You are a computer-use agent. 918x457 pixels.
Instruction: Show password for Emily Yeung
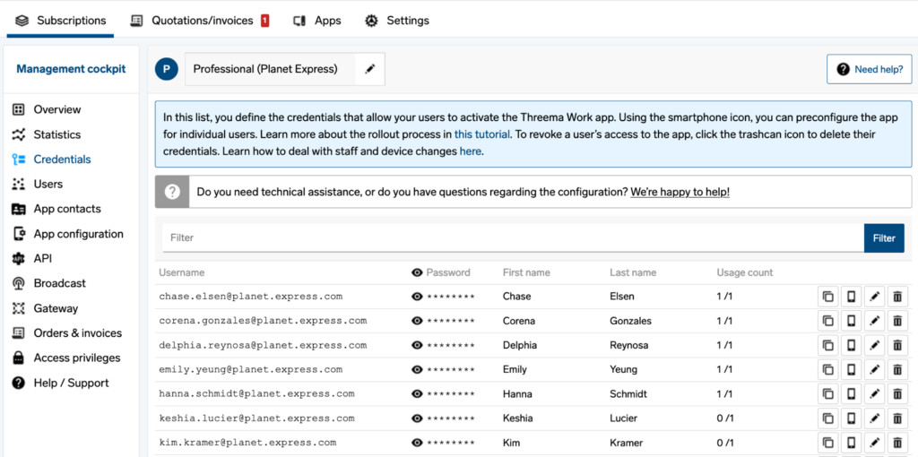(x=417, y=369)
